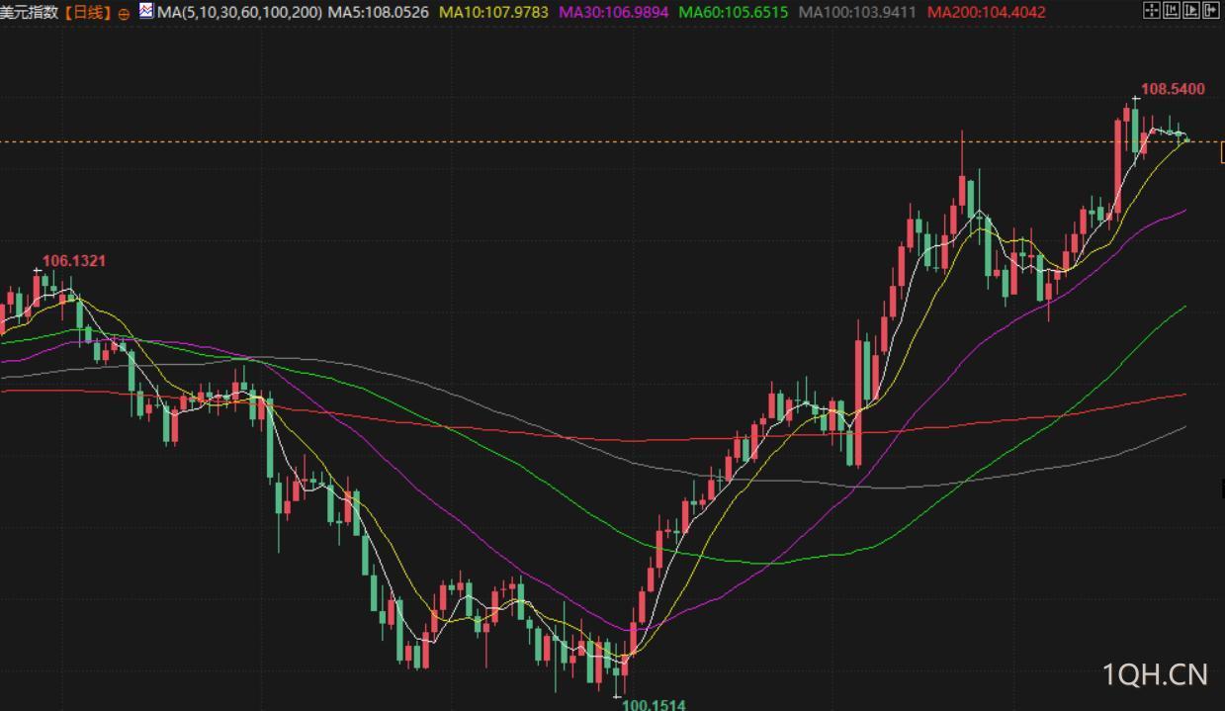Click the crosshair cursor icon at top right
1225x711 pixels.
tap(1152, 10)
